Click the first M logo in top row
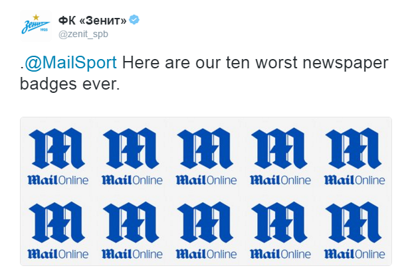Image resolution: width=404 pixels, height=272 pixels. click(x=57, y=149)
